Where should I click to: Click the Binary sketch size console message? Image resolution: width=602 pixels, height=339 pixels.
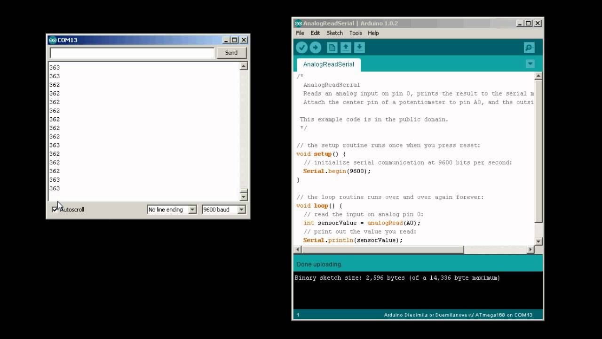click(x=397, y=278)
